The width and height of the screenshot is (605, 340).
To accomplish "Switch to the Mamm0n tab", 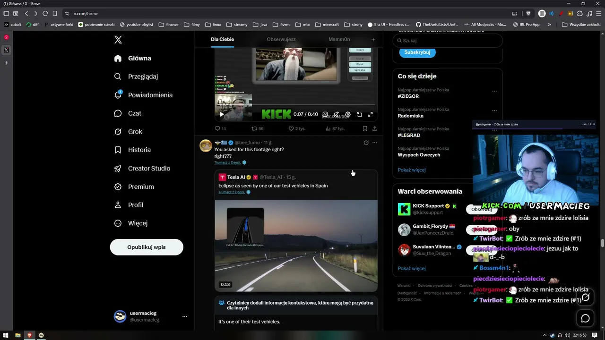I will click(x=339, y=39).
